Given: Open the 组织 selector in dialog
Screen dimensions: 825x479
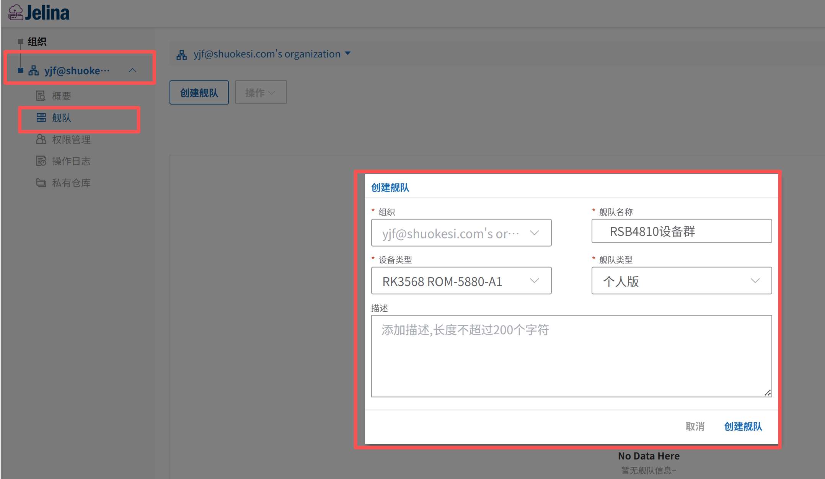Looking at the screenshot, I should (x=461, y=233).
